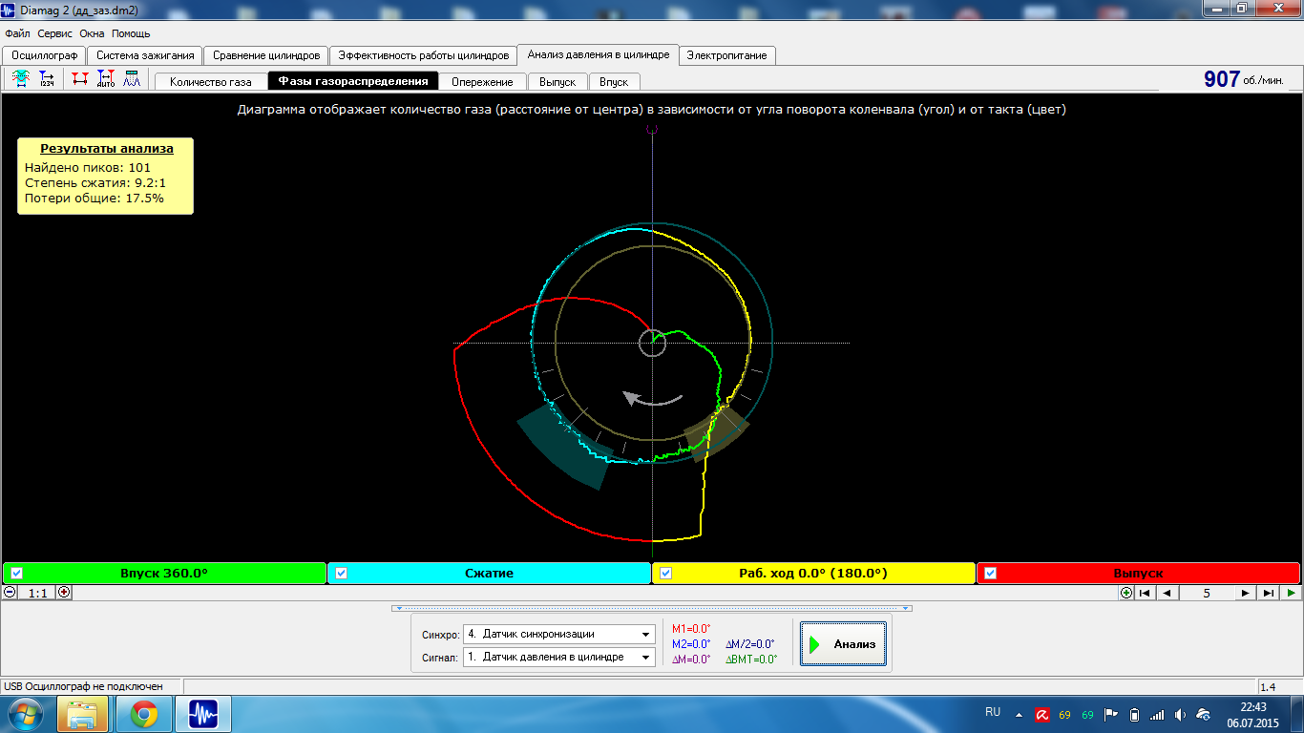Open File Explorer from the taskbar

tap(82, 714)
